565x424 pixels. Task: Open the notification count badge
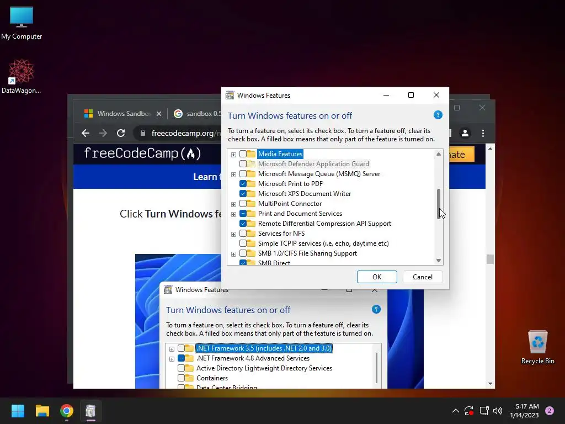click(x=550, y=411)
